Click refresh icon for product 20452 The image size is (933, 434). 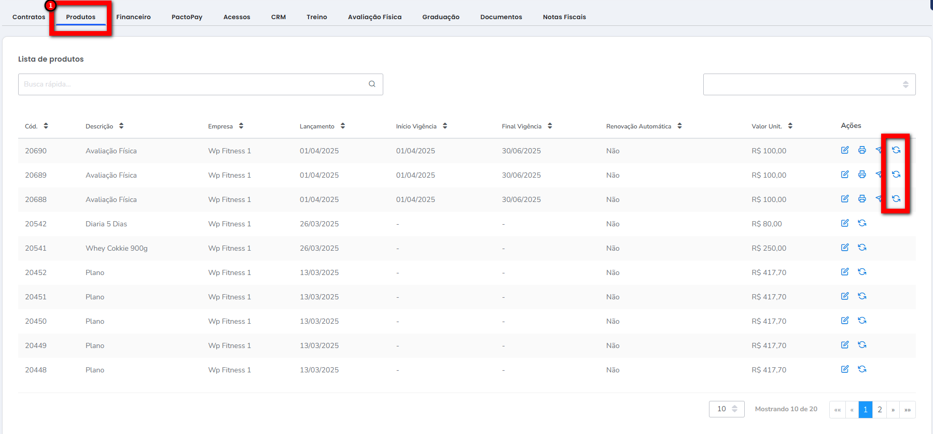[x=862, y=272]
